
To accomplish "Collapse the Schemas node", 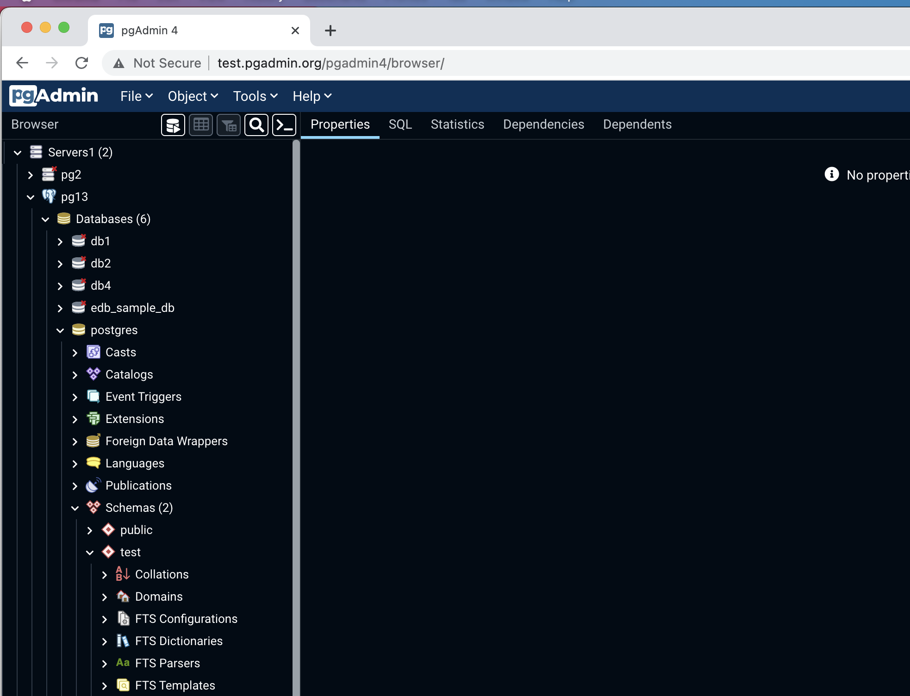I will tap(75, 508).
